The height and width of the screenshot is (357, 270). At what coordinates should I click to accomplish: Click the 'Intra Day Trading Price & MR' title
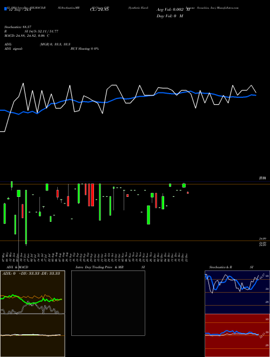99,267
